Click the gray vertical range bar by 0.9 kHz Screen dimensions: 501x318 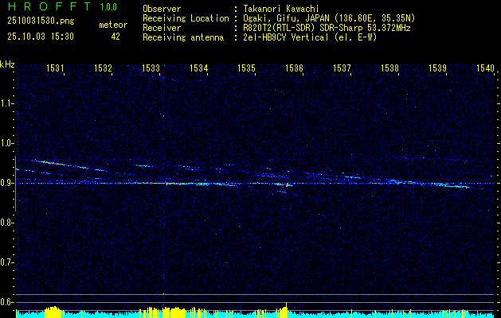coord(15,184)
